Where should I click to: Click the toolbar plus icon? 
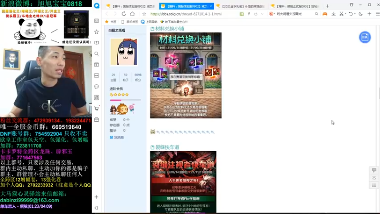pyautogui.click(x=370, y=14)
